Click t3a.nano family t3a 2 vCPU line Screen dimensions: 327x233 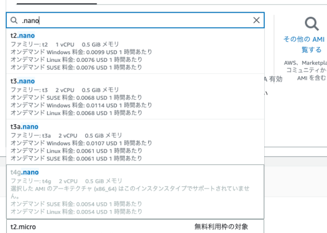[66, 135]
